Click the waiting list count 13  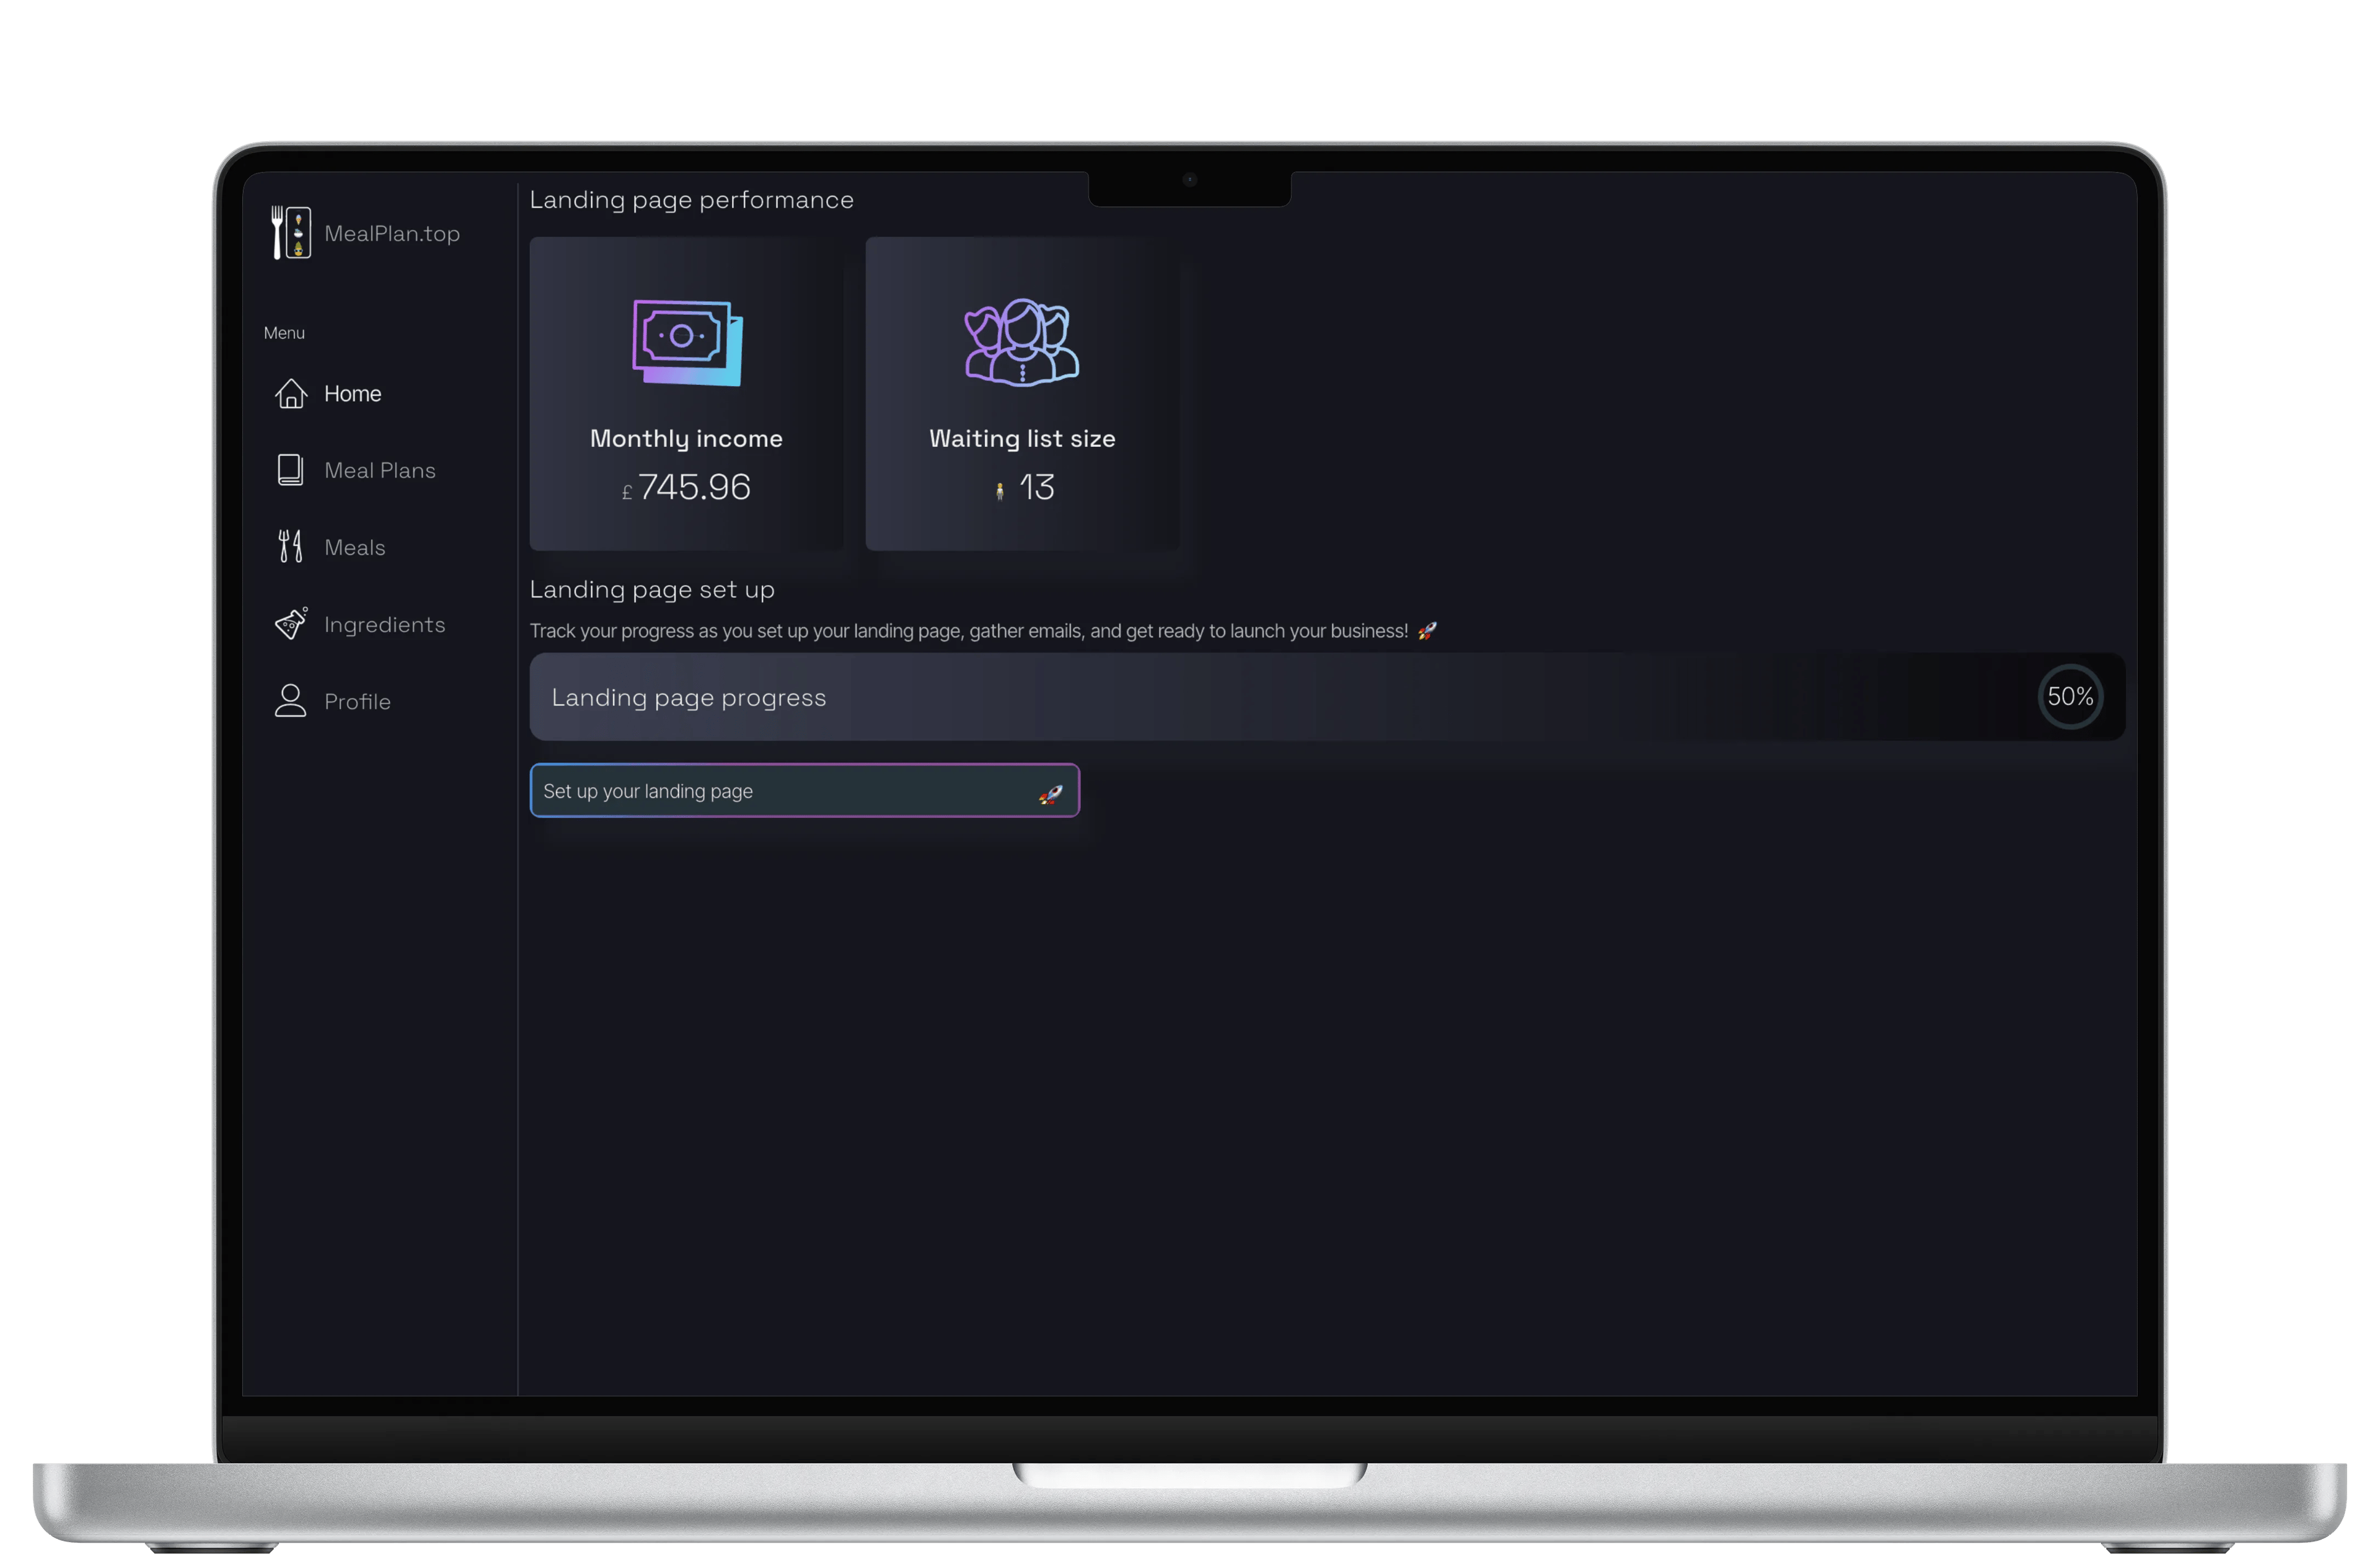click(x=1036, y=487)
